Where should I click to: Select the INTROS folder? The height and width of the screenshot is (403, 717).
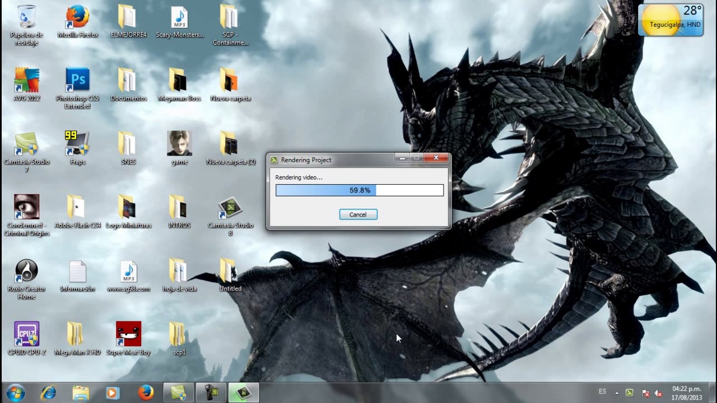pos(179,212)
